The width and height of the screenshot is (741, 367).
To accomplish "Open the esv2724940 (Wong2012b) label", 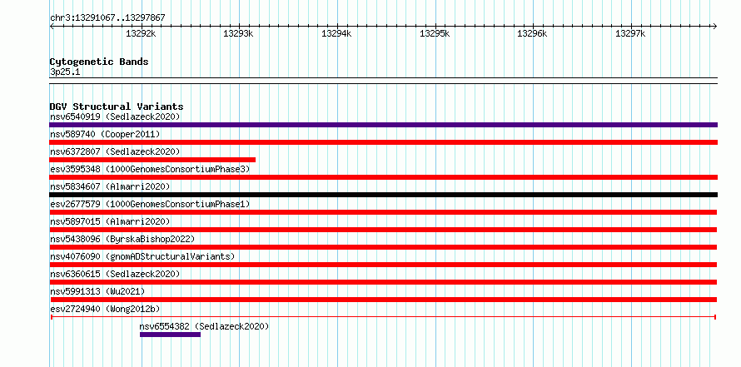I will tap(105, 309).
